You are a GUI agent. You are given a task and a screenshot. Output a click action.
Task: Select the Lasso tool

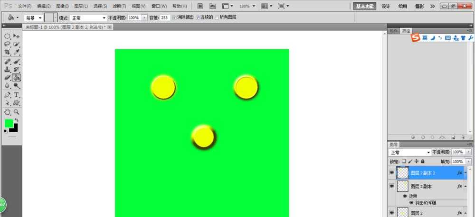pyautogui.click(x=7, y=44)
